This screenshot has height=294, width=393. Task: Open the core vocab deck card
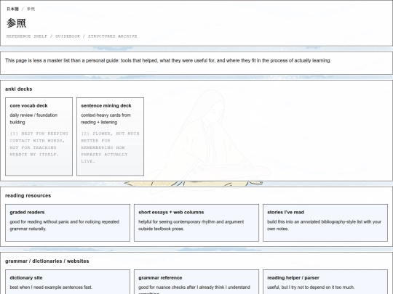coord(39,136)
